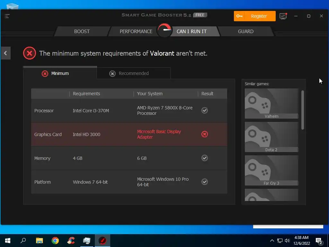Open the volume speaker tray icon

pos(287,241)
